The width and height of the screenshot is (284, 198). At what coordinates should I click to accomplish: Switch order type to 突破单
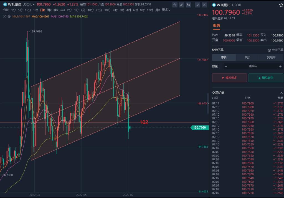tap(271, 57)
